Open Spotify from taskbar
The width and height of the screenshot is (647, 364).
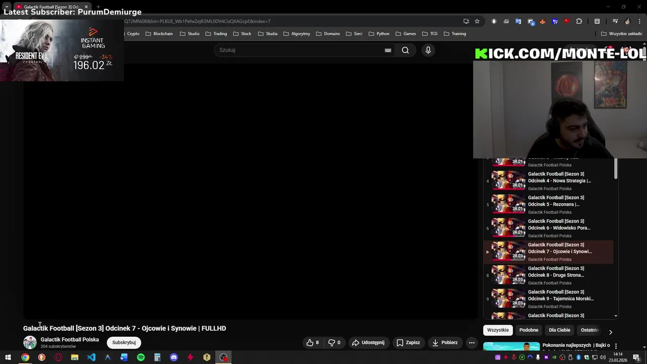pos(141,357)
